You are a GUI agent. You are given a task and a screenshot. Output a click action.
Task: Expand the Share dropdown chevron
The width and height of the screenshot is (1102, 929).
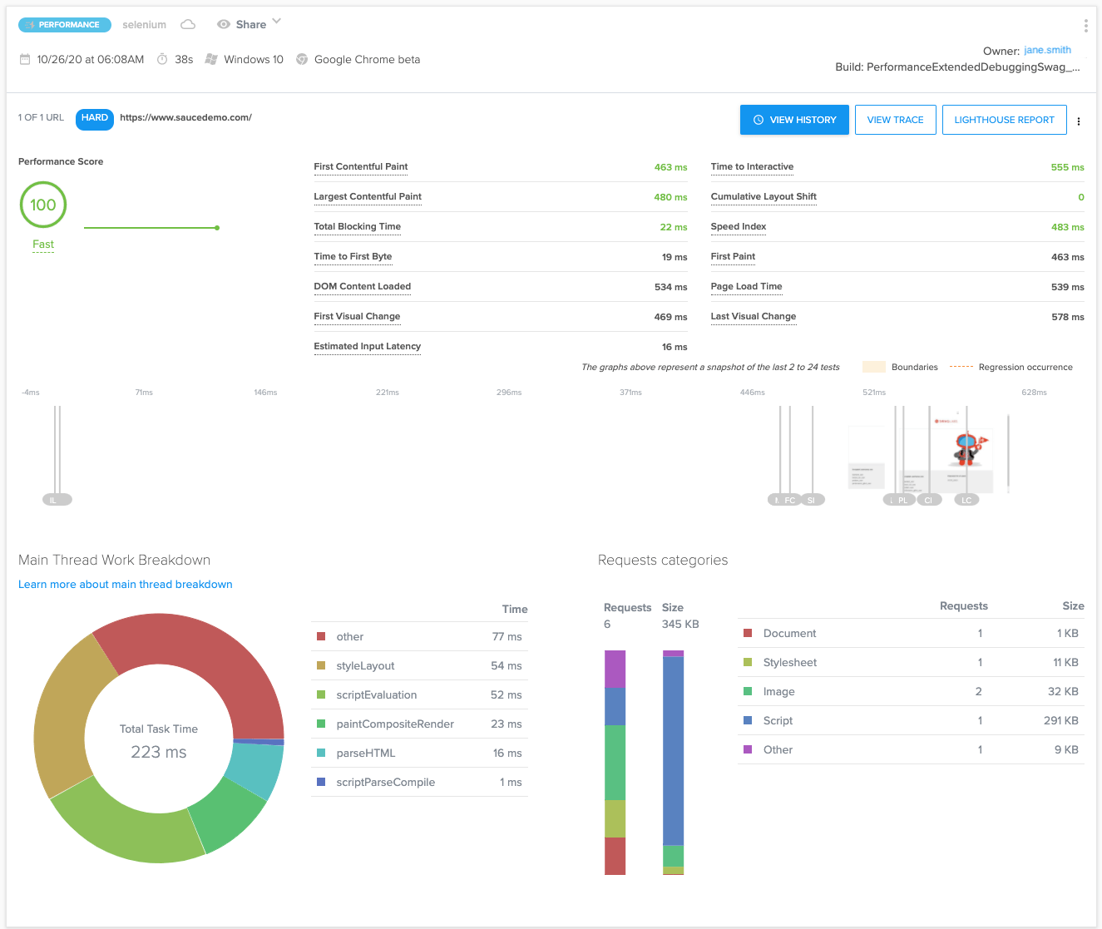click(277, 22)
